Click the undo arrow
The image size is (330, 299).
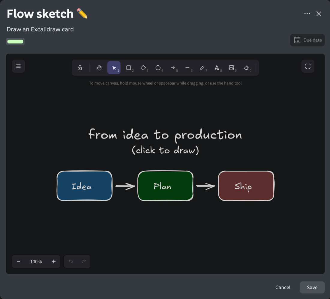pyautogui.click(x=71, y=262)
